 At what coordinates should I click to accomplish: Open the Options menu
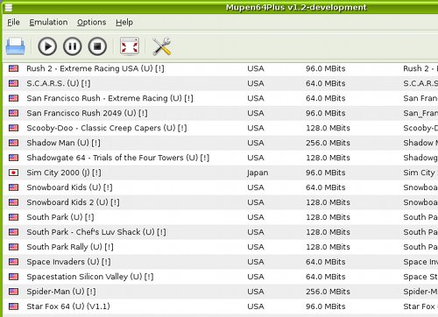[91, 22]
